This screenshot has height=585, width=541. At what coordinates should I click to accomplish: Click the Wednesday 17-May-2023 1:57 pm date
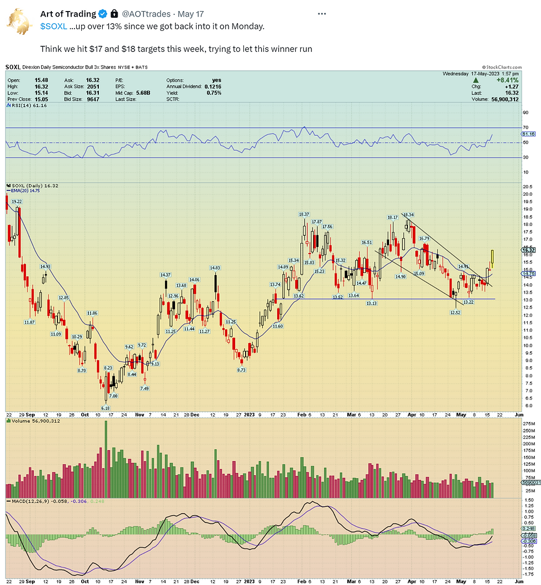(x=481, y=74)
